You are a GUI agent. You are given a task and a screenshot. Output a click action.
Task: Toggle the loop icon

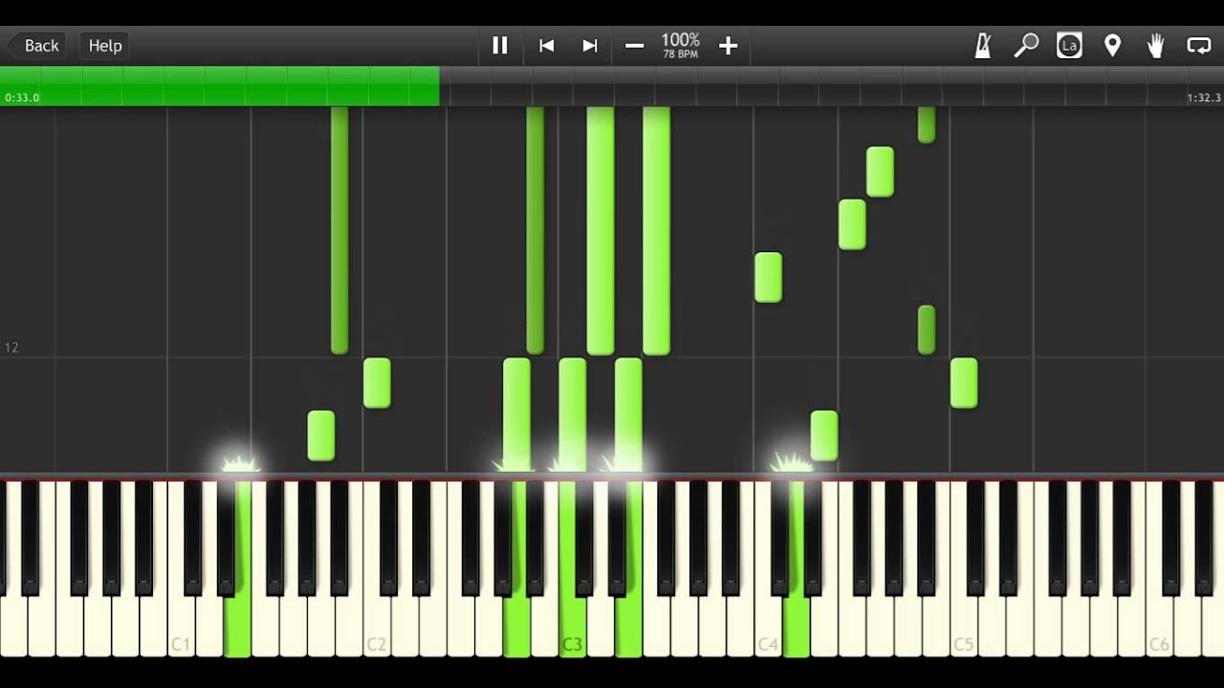[x=1198, y=45]
